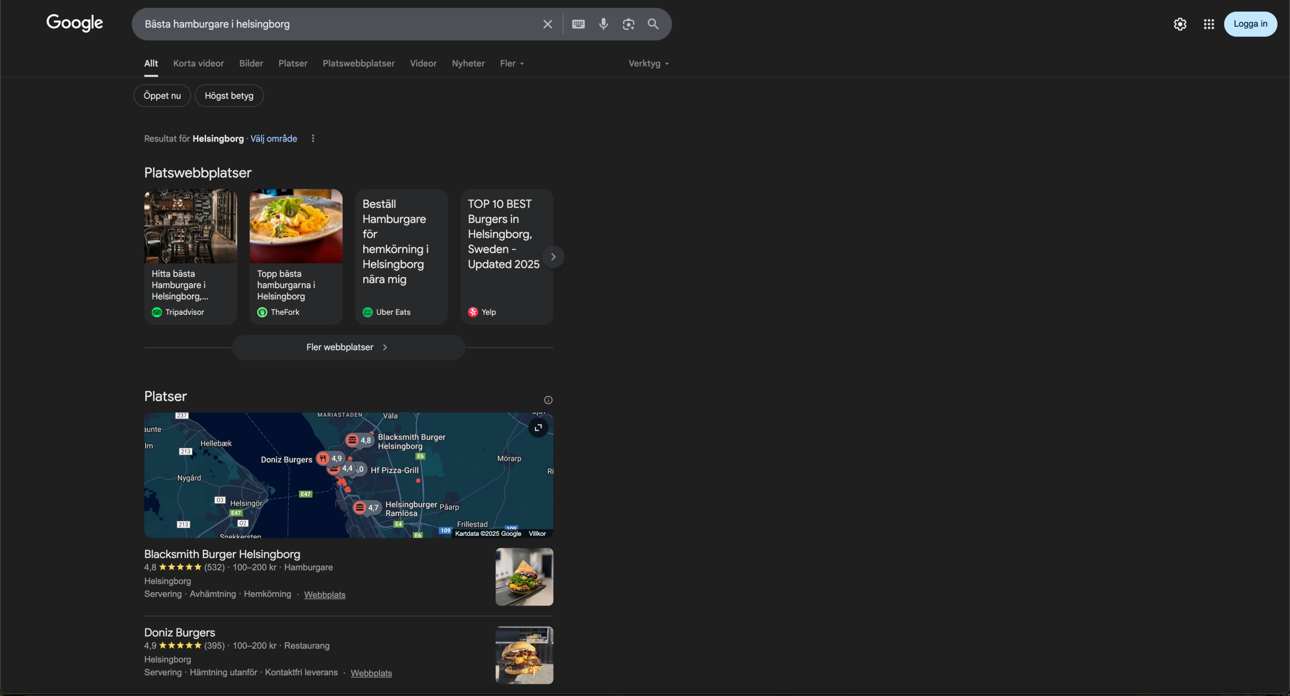Open the settings gear icon

1180,24
